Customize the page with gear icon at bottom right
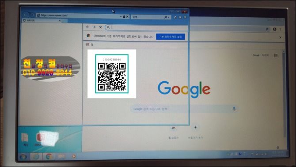 click(278, 148)
